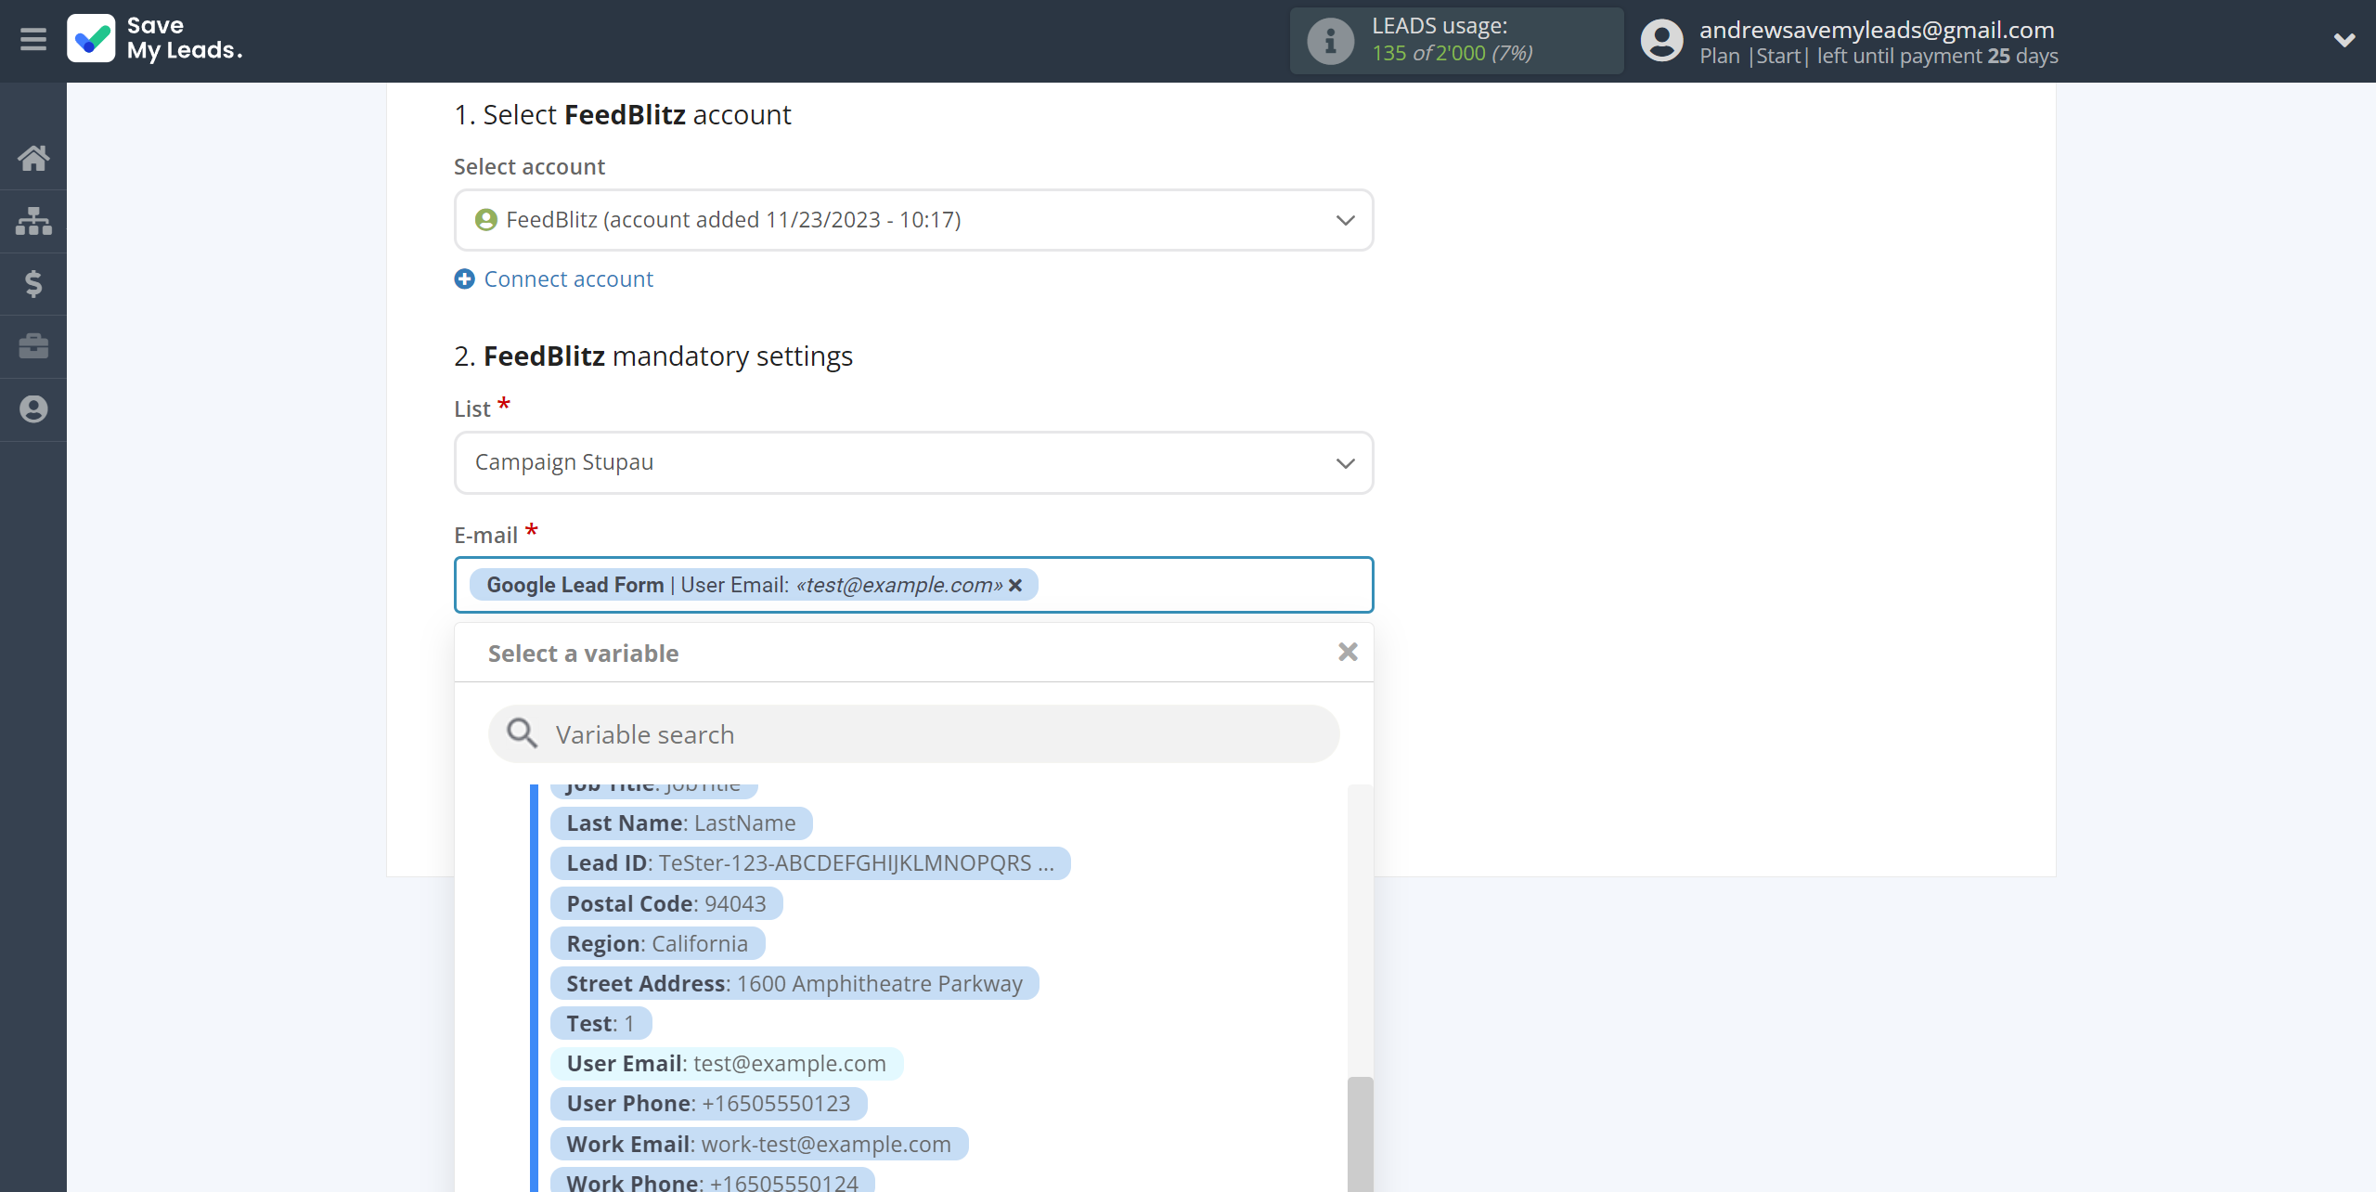2376x1192 pixels.
Task: Open the briefcase services icon
Action: click(33, 346)
